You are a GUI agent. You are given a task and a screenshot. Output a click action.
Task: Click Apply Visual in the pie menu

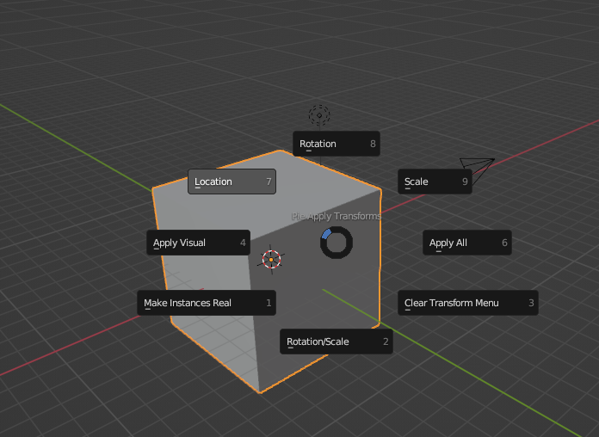198,243
